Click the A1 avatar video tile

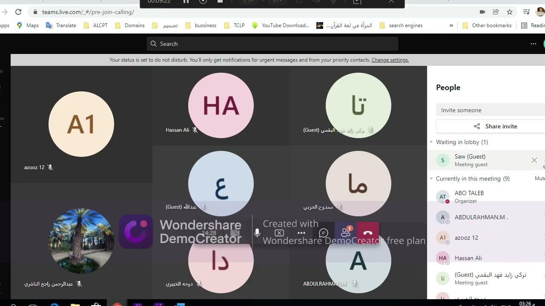81,124
